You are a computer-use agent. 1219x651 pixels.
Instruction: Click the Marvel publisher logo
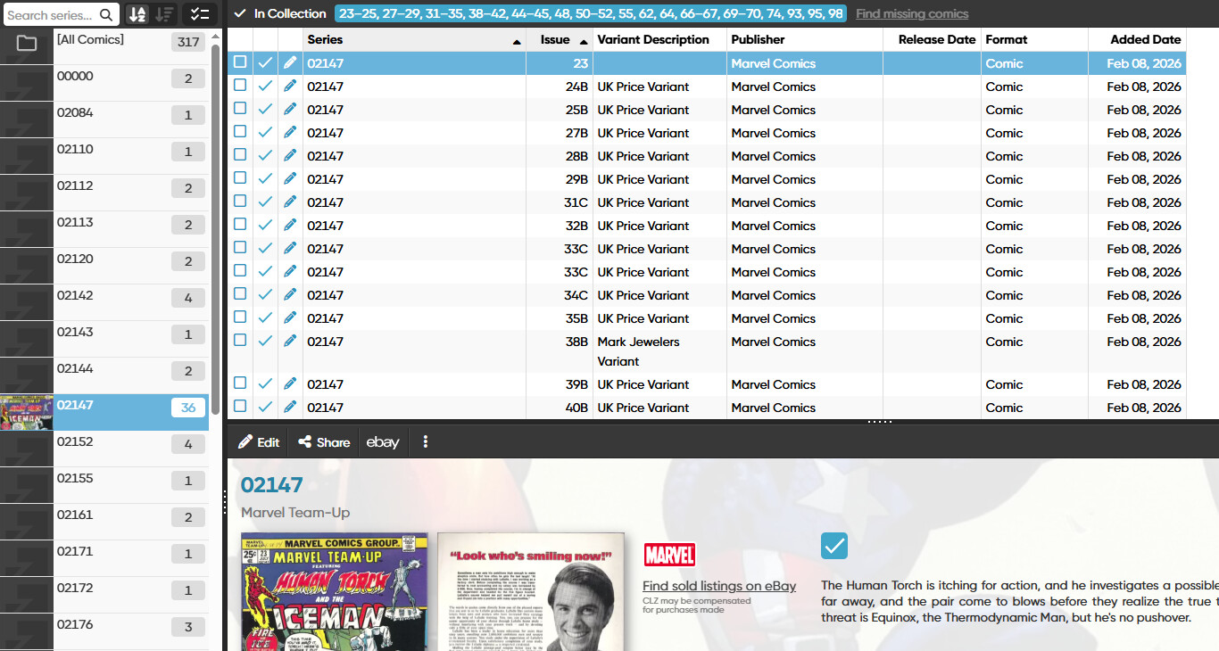(x=668, y=555)
